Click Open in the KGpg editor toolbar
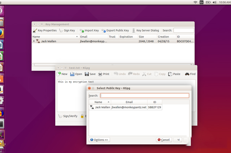 tap(76, 74)
